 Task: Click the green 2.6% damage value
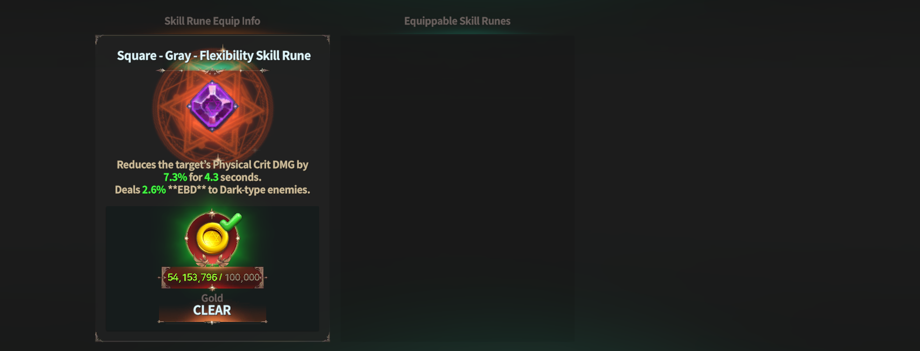(154, 189)
